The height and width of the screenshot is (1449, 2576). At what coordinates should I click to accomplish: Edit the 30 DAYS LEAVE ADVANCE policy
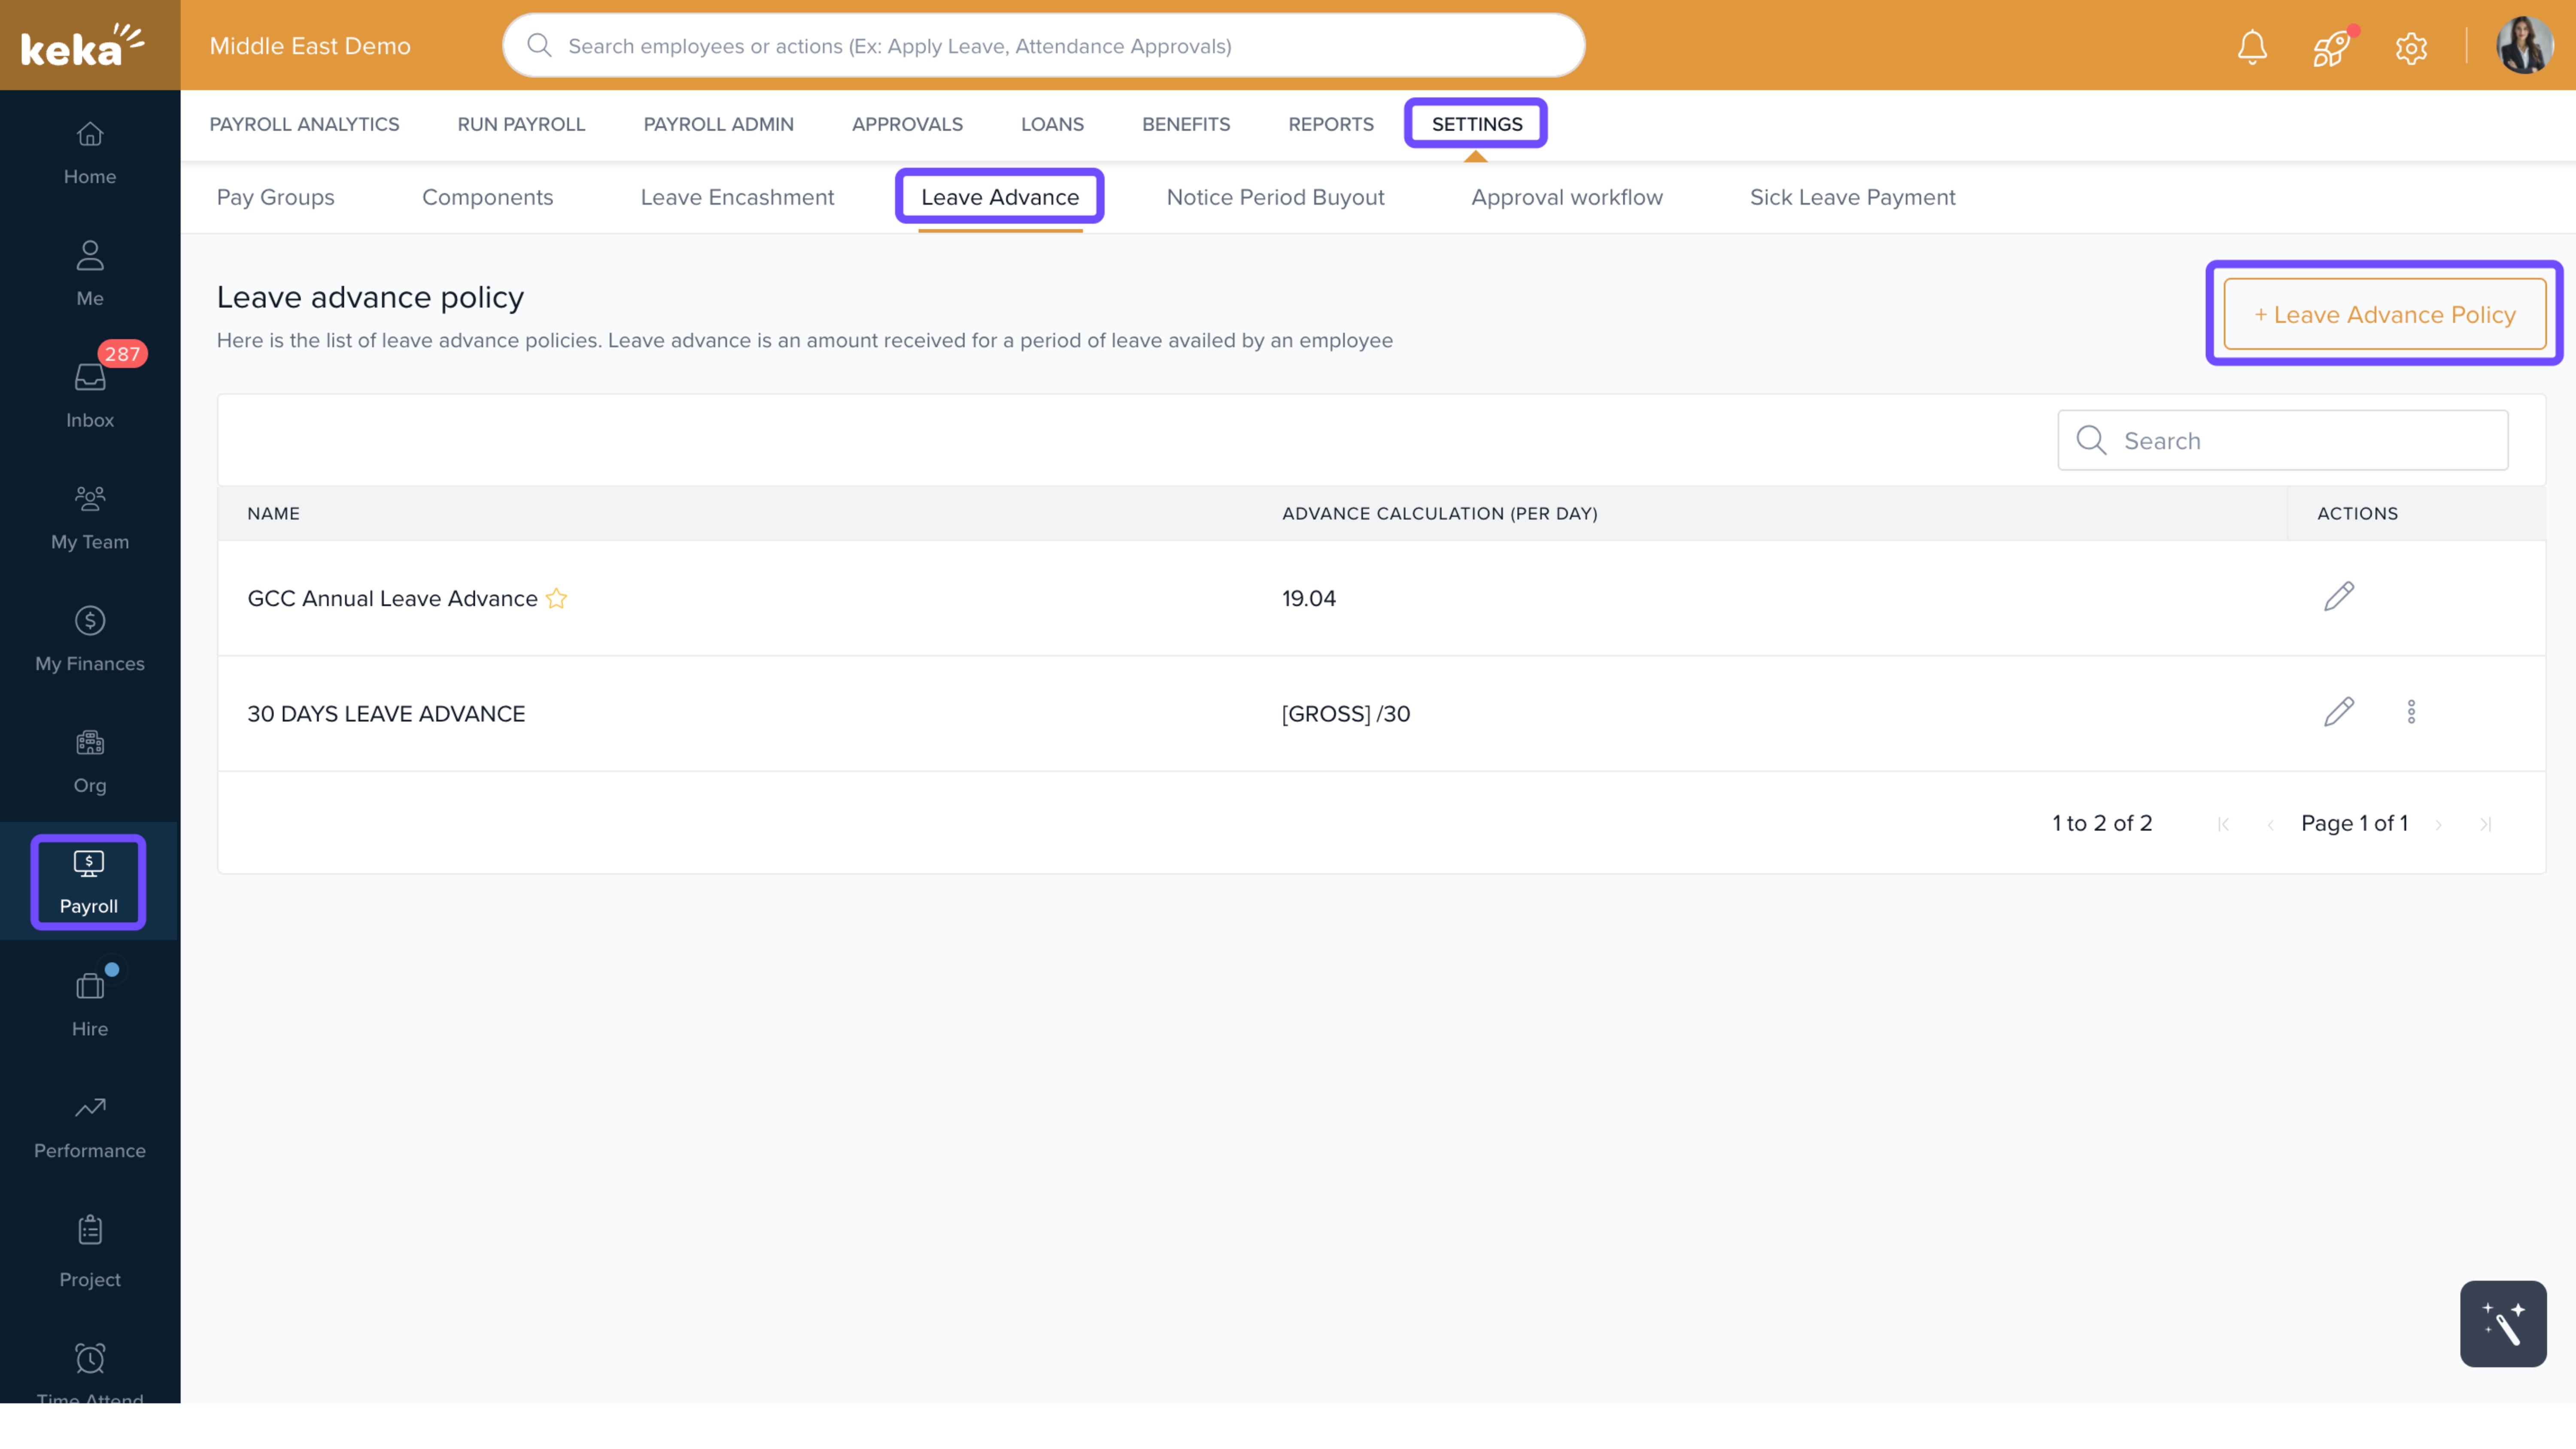click(x=2338, y=712)
